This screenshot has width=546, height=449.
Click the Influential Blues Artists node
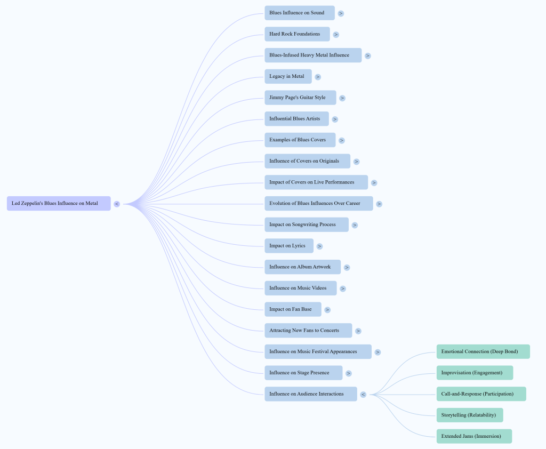coord(296,119)
